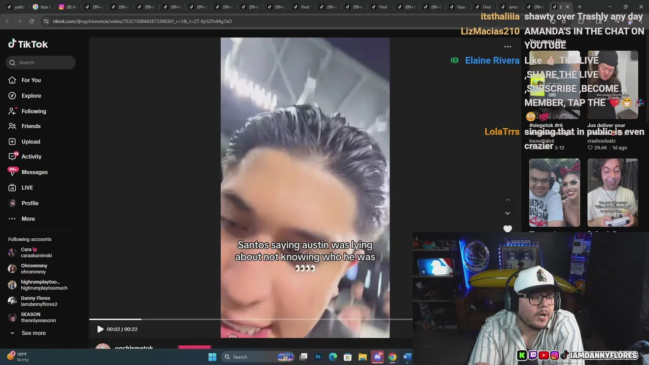Open highrumplaytoomuch followed account

pyautogui.click(x=38, y=285)
